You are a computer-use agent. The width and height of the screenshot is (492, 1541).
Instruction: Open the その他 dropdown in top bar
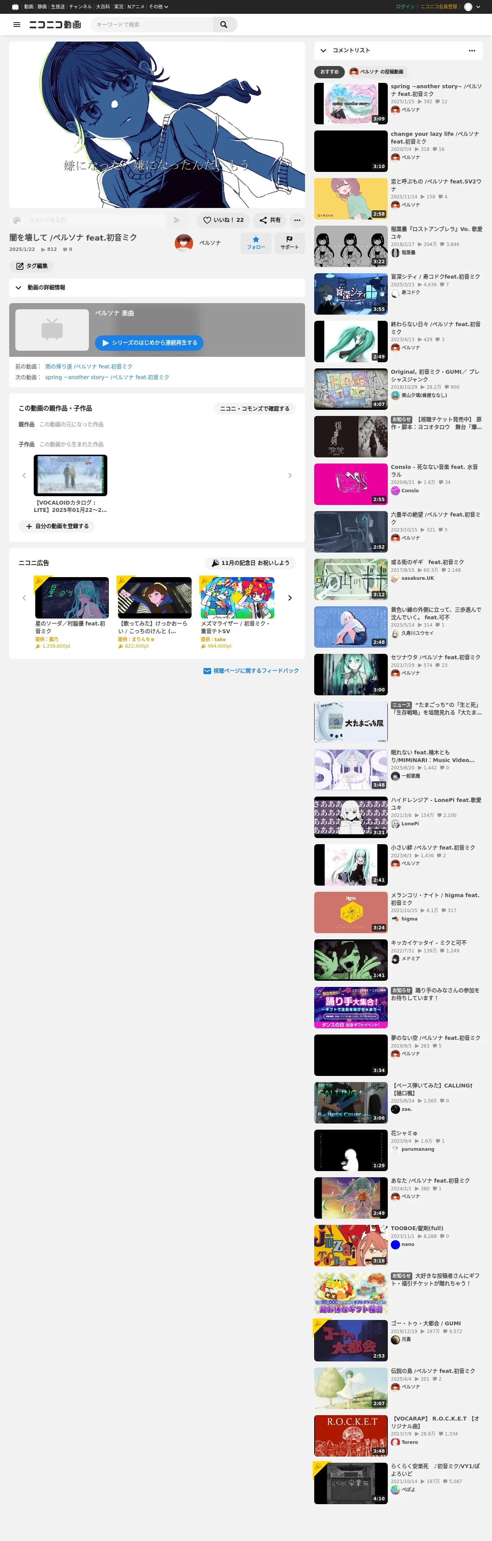pos(158,7)
